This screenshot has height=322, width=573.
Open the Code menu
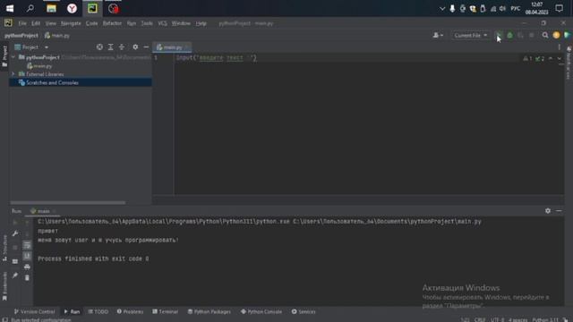point(91,23)
